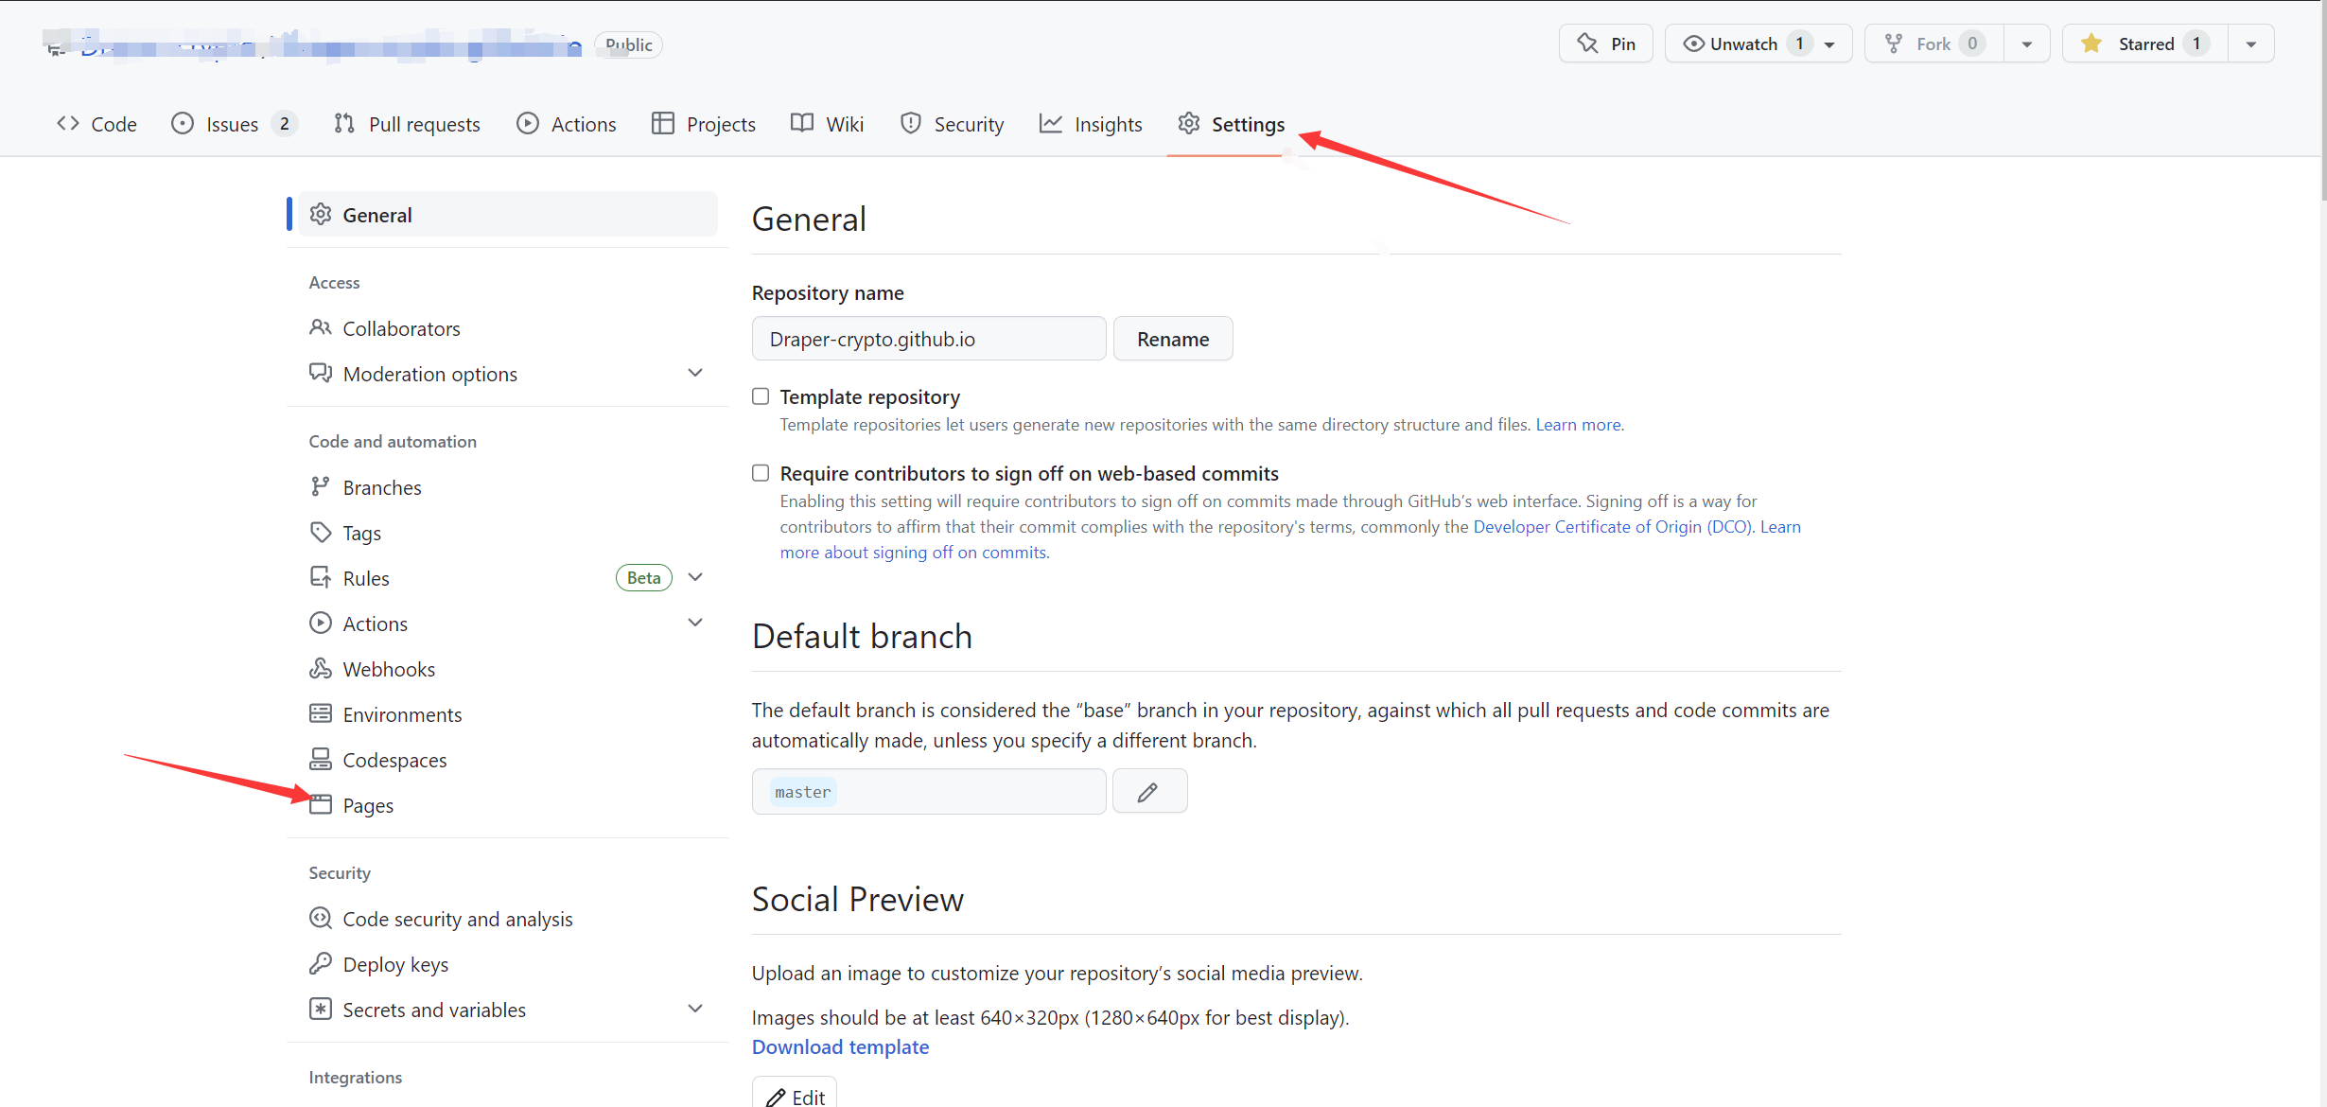Click the Collaborators people icon
2327x1107 pixels.
tap(321, 328)
